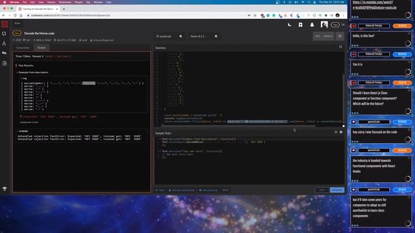Open the Codewars logo home icon
415x233 pixels.
(x=5, y=25)
